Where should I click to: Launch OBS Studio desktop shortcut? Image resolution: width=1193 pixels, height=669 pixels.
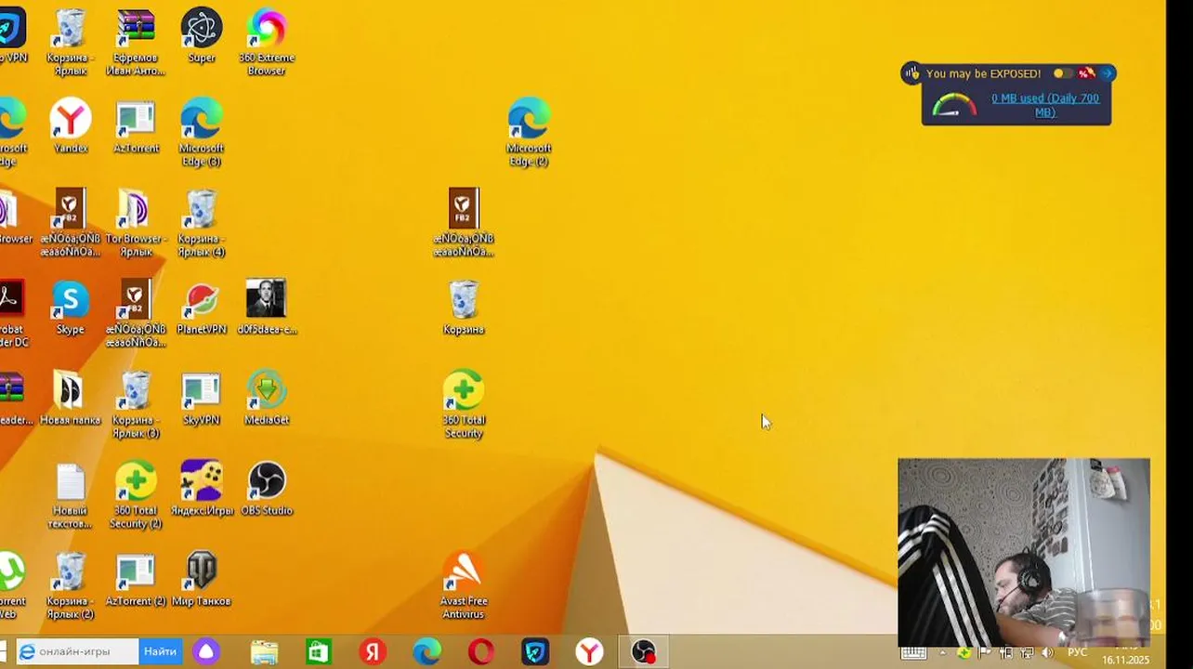267,489
